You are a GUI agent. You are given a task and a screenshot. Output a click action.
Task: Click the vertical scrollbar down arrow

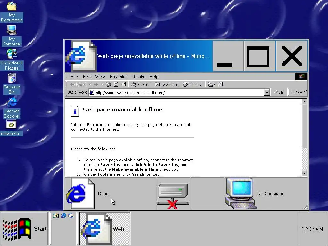(x=305, y=173)
